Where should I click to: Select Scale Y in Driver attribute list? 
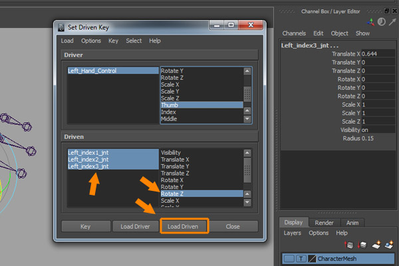[201, 91]
